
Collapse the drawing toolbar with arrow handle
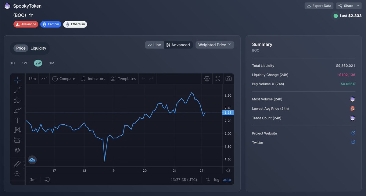(x=24, y=165)
